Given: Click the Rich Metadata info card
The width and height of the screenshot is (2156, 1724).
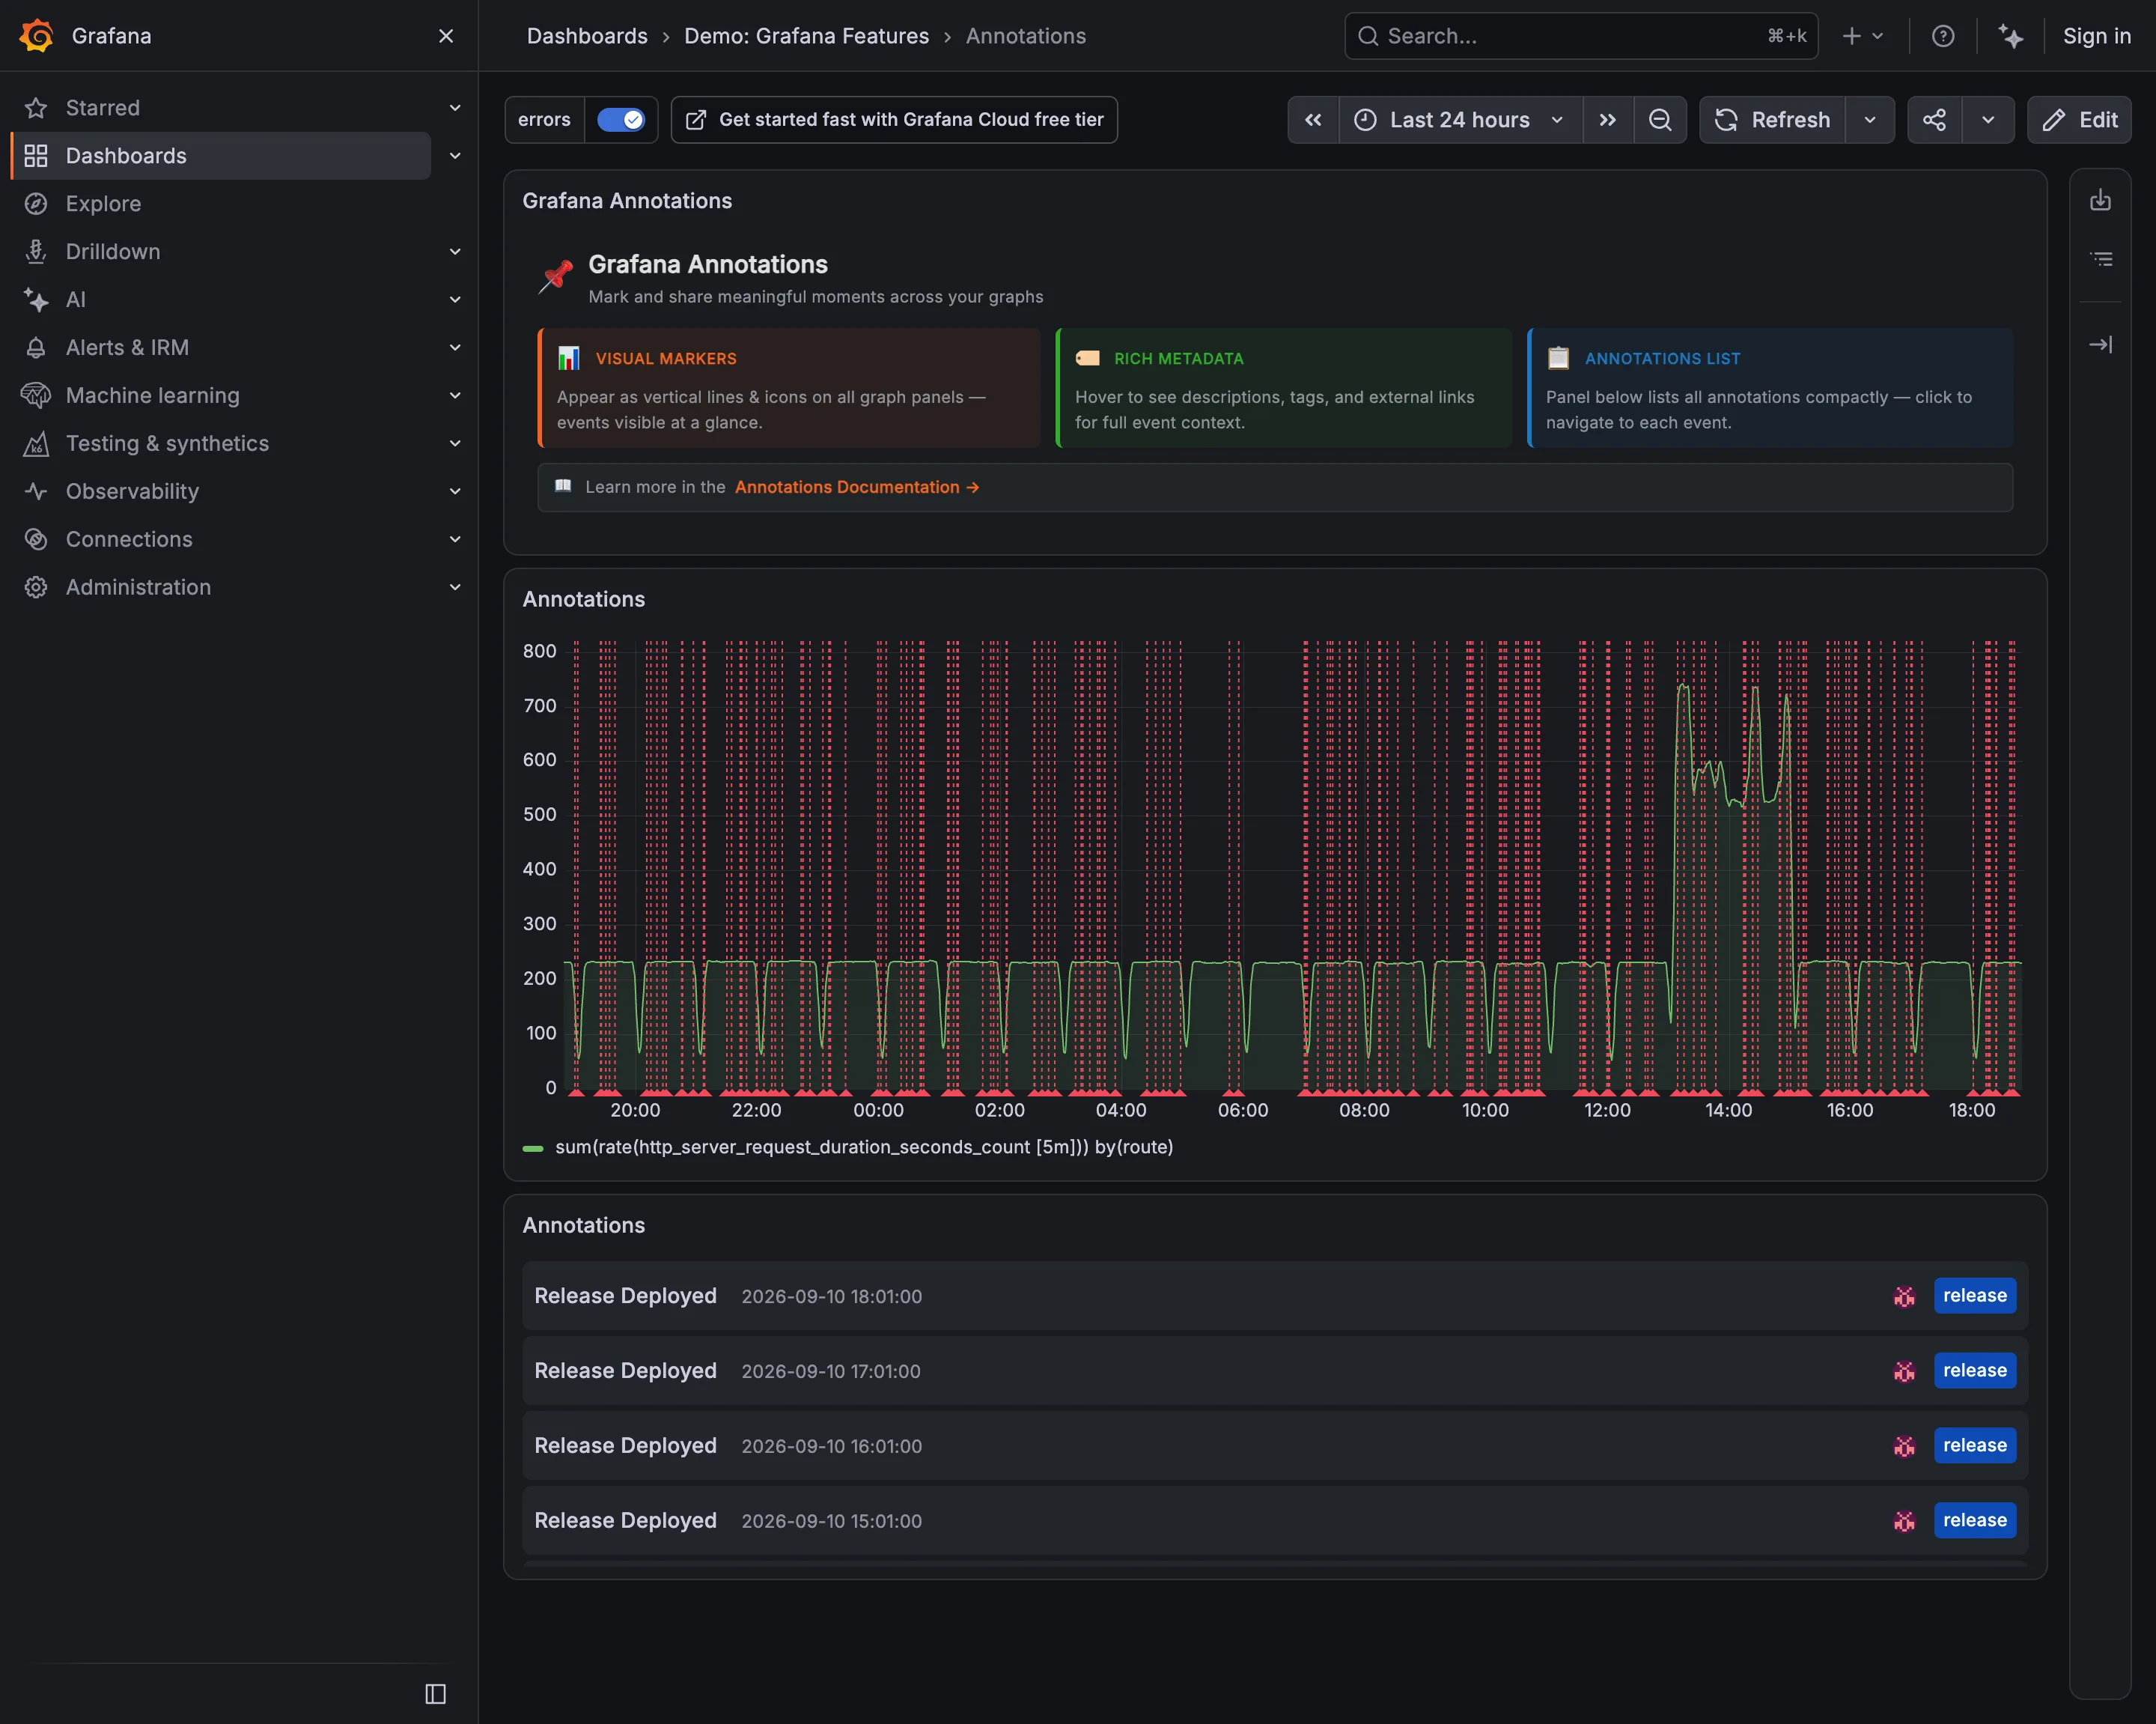Looking at the screenshot, I should pos(1283,388).
